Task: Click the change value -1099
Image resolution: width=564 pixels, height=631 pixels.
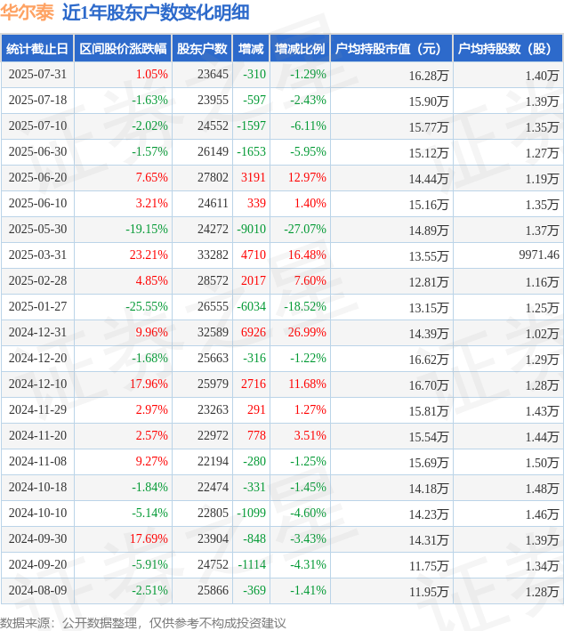Action: point(252,513)
